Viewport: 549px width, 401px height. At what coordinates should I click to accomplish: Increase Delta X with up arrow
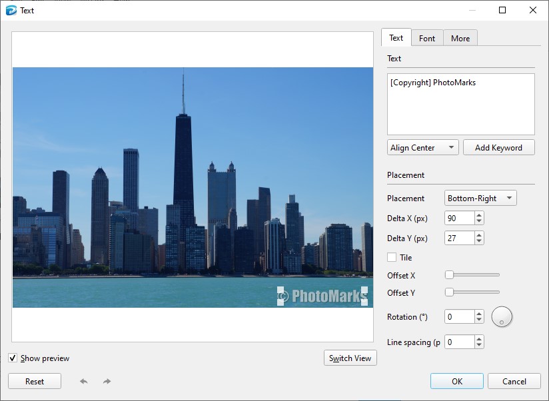(x=479, y=214)
